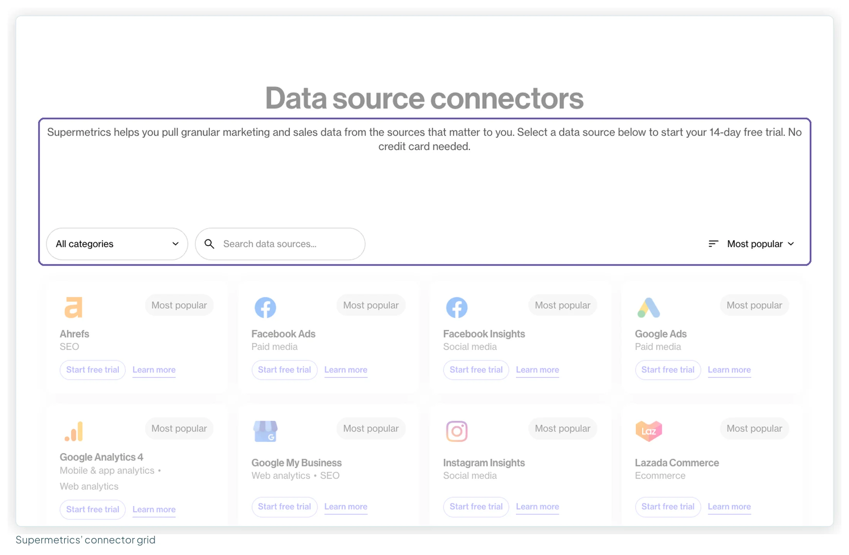Start free trial for Google Analytics 4

93,509
